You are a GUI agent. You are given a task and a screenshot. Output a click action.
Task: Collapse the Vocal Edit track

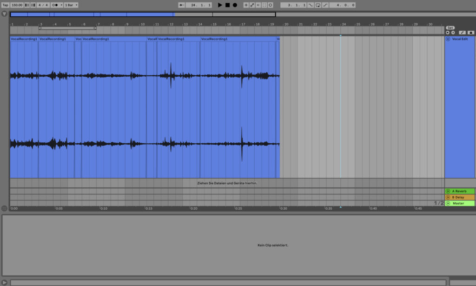click(x=448, y=39)
